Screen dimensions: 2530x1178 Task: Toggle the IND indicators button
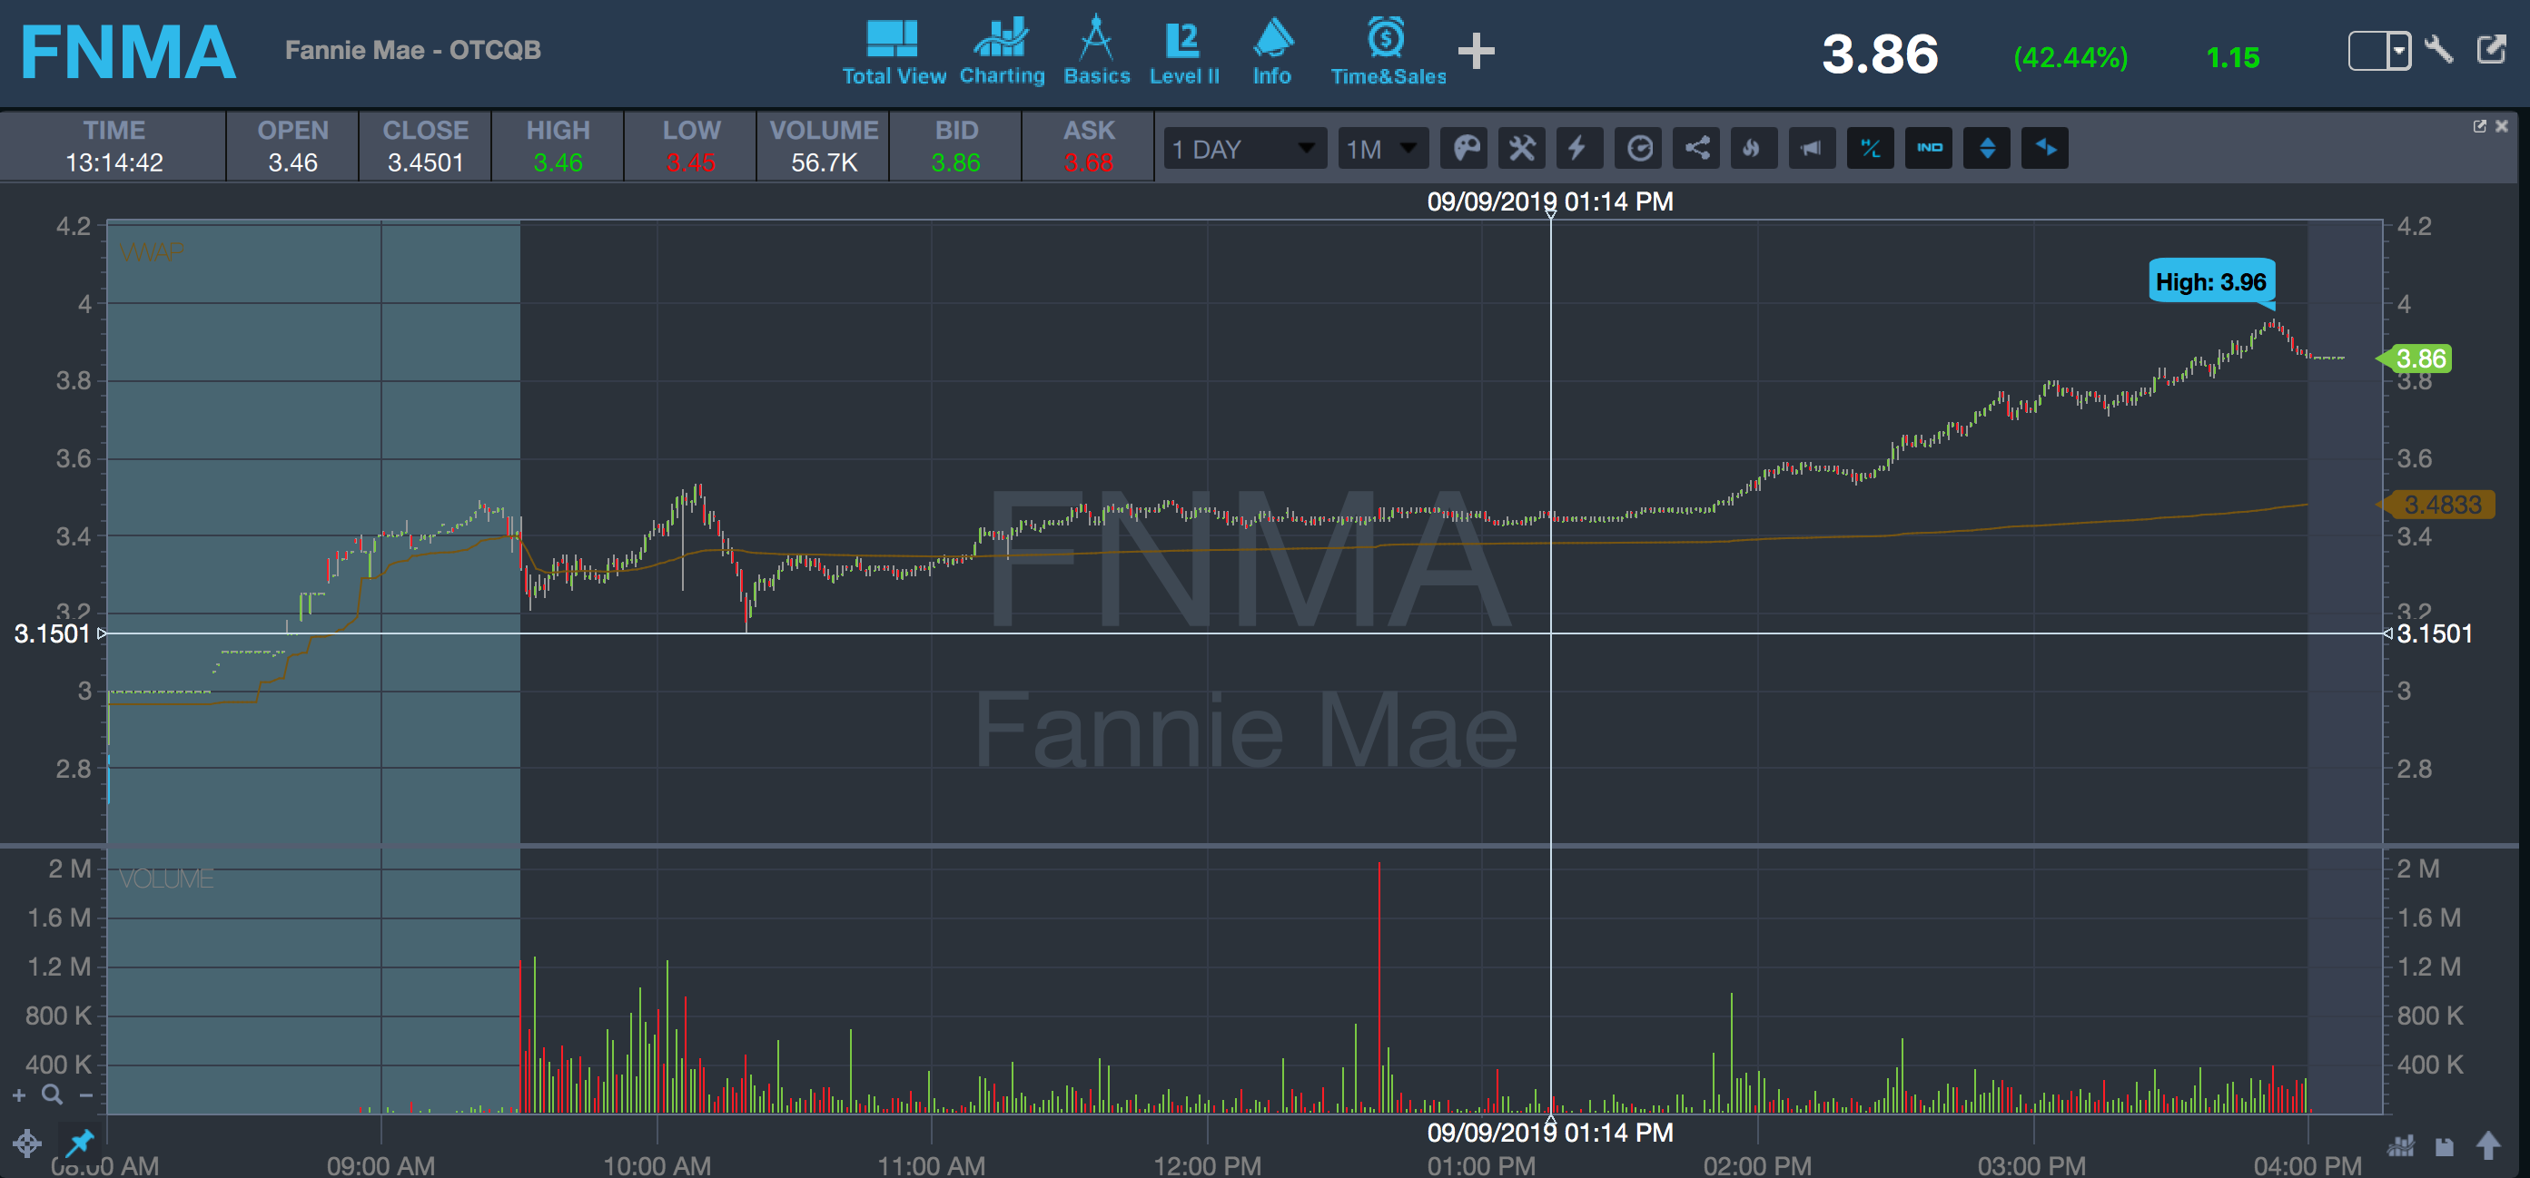click(x=1929, y=148)
